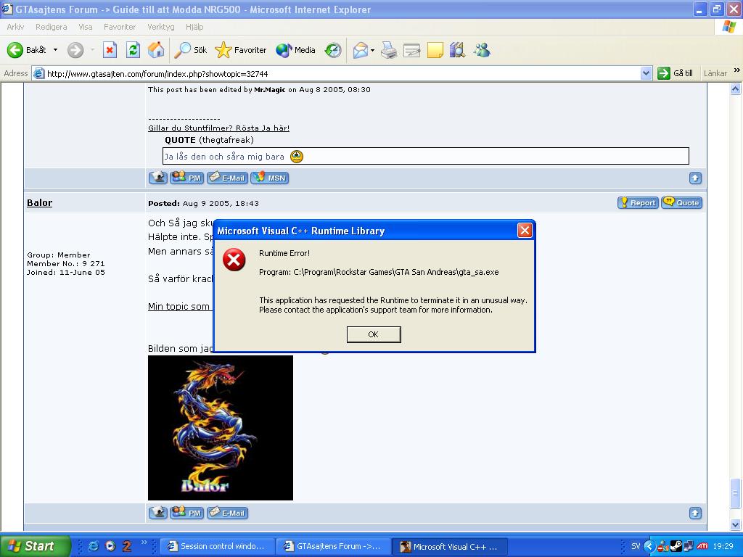Image resolution: width=743 pixels, height=557 pixels.
Task: Switch to the GTAsajtens Forum taskbar button
Action: [334, 547]
